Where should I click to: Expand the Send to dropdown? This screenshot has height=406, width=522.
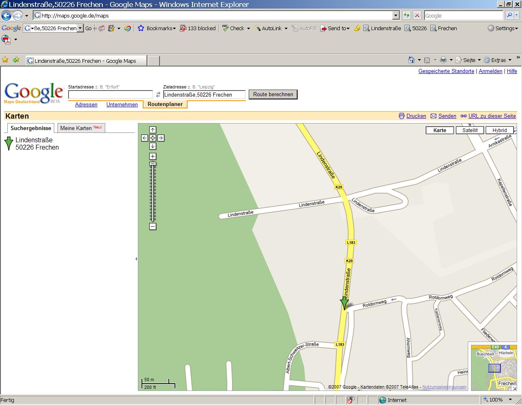pos(348,29)
